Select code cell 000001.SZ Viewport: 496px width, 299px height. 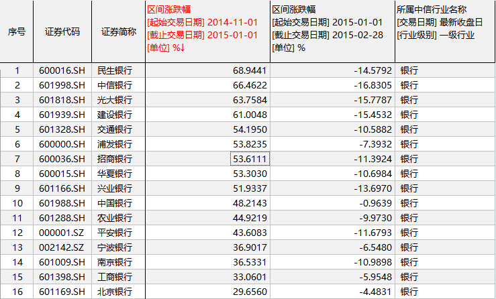pyautogui.click(x=62, y=233)
